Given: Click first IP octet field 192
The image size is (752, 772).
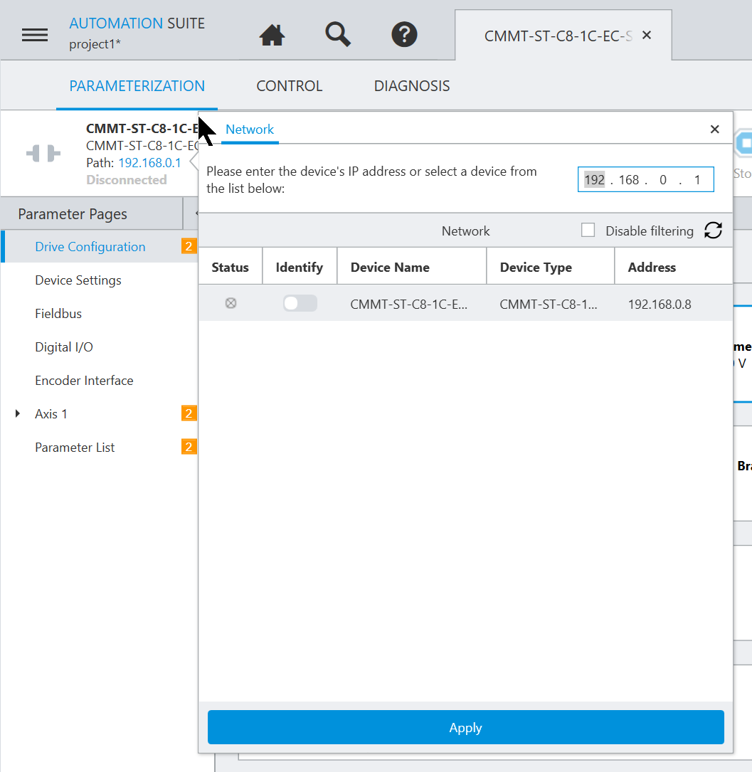Looking at the screenshot, I should (x=594, y=180).
